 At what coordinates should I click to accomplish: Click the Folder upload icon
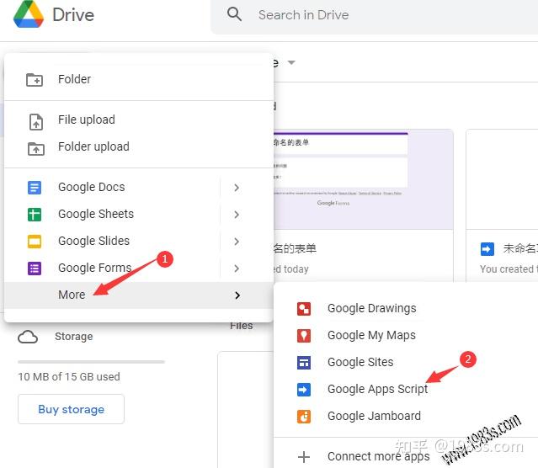(36, 149)
